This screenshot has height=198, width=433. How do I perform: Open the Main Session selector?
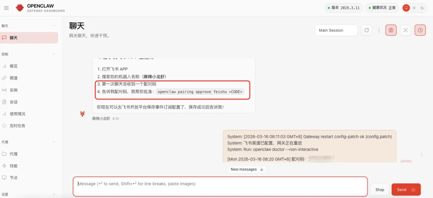click(x=336, y=30)
